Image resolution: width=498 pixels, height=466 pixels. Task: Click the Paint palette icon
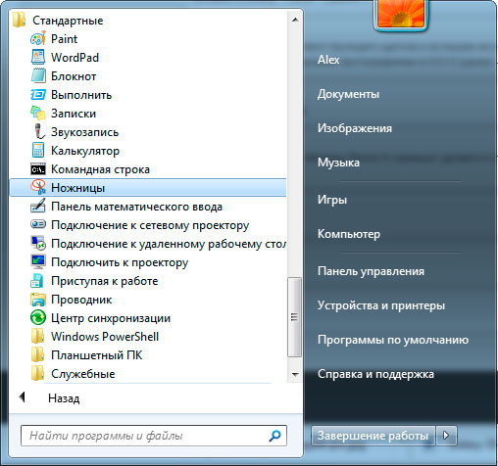point(38,39)
